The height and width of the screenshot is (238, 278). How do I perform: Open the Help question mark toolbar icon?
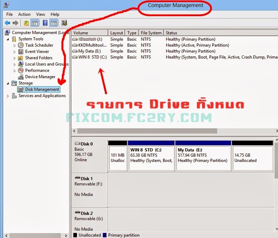45,23
